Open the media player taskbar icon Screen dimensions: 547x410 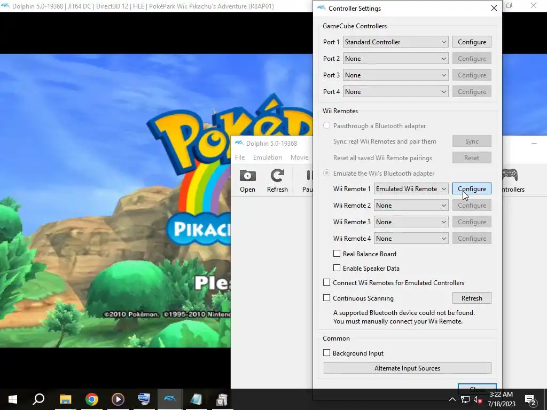point(118,399)
